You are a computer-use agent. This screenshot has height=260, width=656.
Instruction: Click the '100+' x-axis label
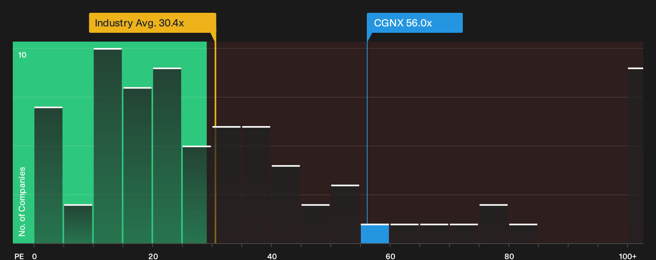628,256
